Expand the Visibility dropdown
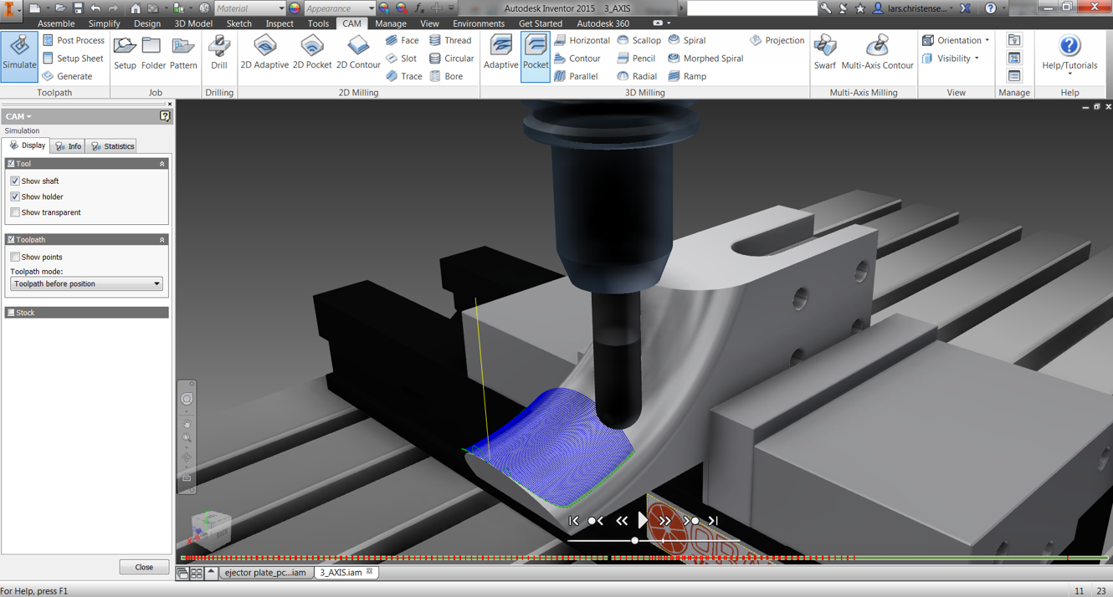Viewport: 1113px width, 597px height. pos(951,59)
